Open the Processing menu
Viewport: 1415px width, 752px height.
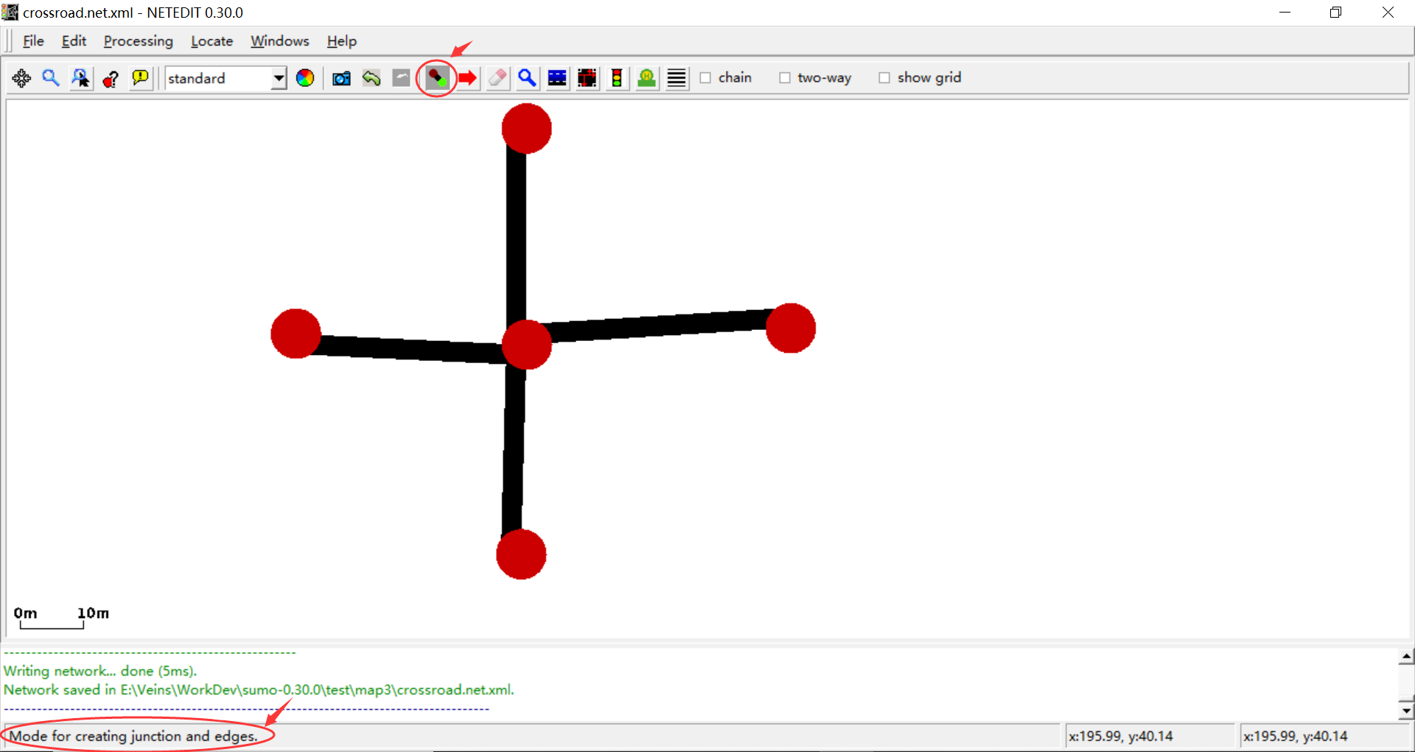point(138,41)
